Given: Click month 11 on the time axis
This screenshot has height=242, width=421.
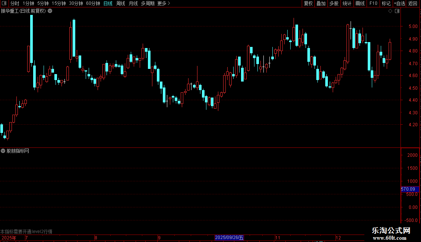Looking at the screenshot, I should point(278,238).
